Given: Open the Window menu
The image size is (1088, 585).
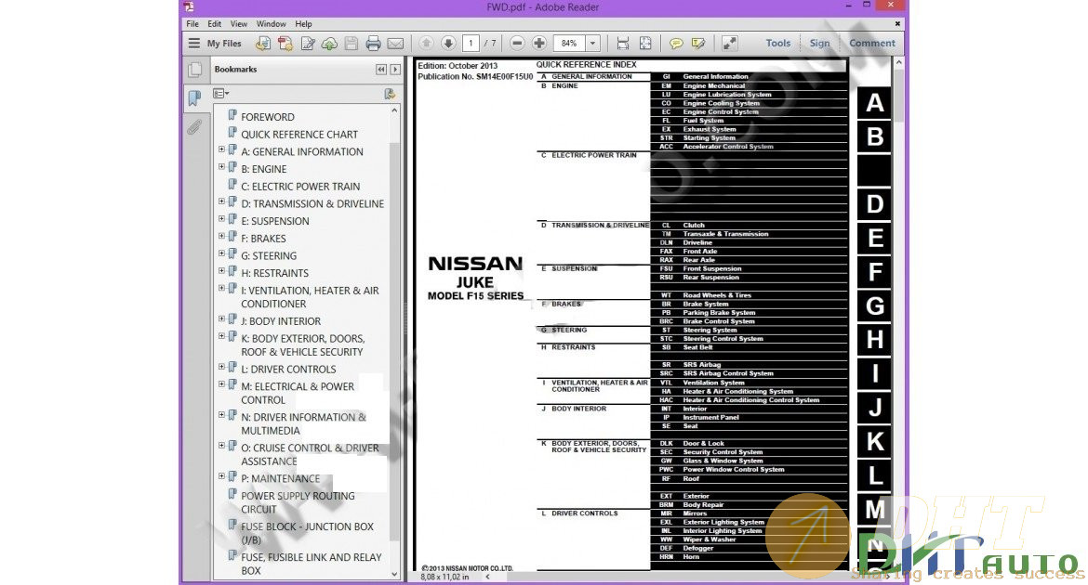Looking at the screenshot, I should [x=271, y=23].
